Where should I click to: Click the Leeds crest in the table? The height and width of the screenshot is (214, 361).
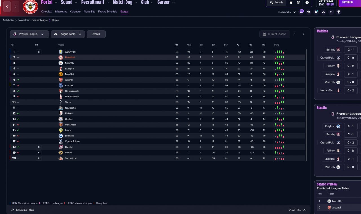coord(61,130)
